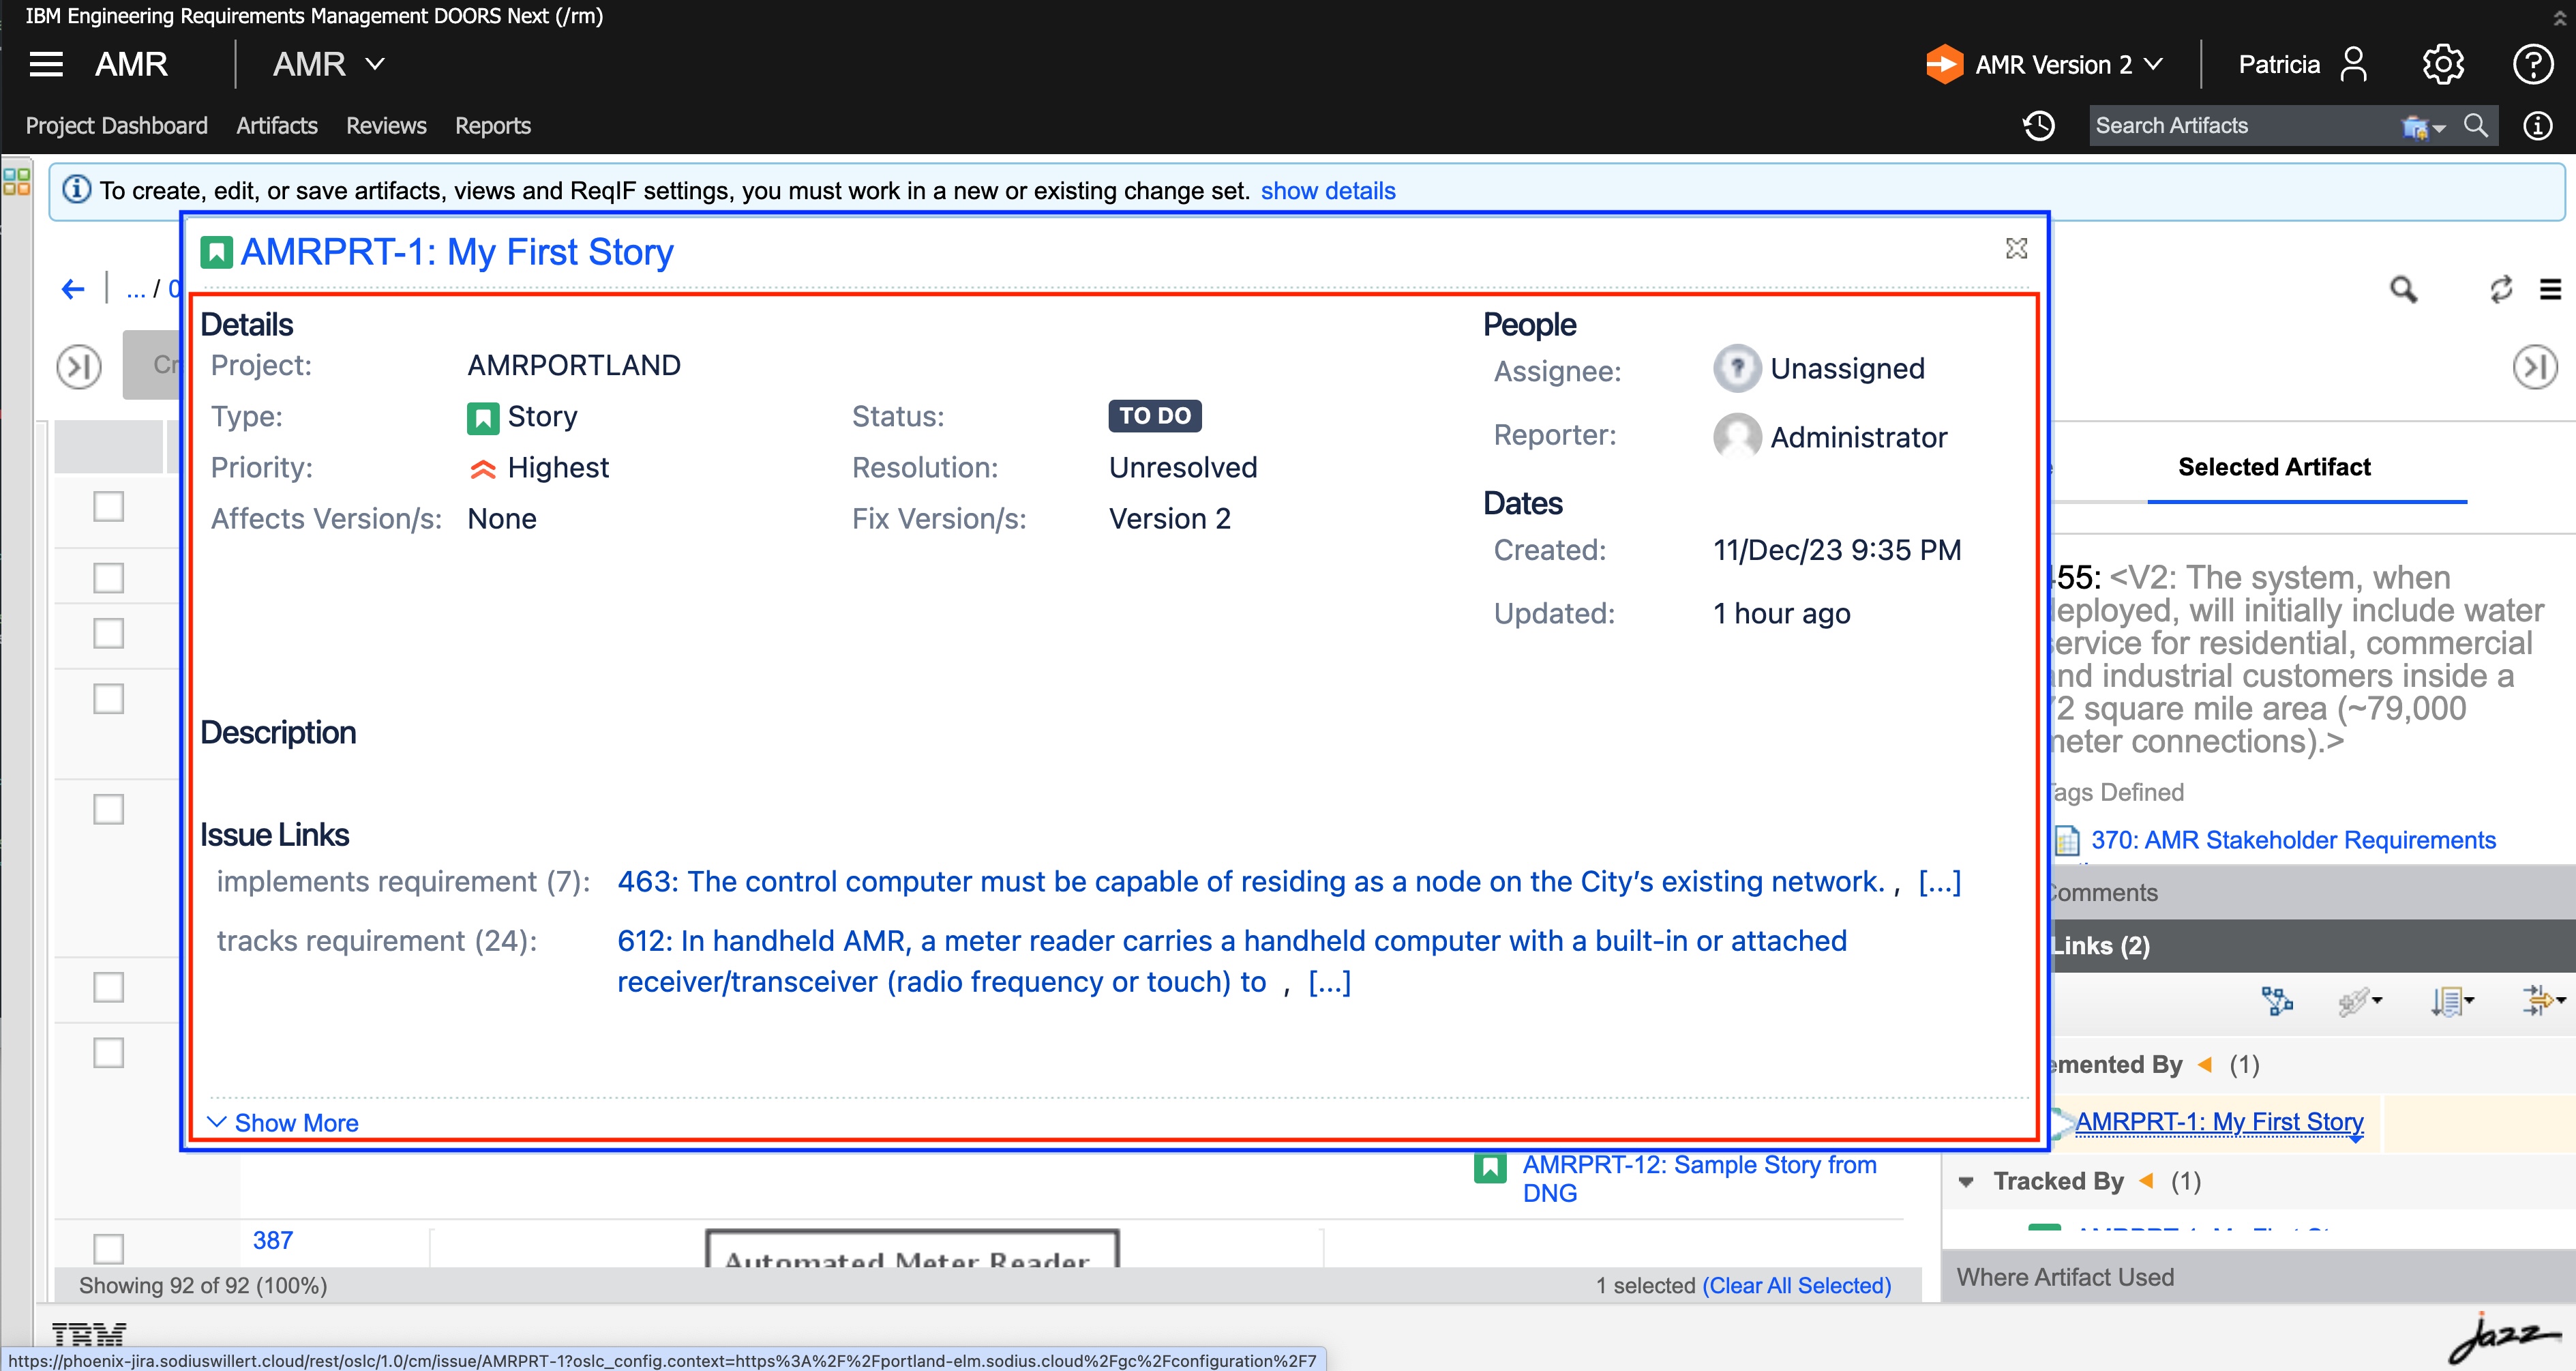
Task: Click 'Showing 92 of 92 (100%)' status text
Action: point(203,1285)
